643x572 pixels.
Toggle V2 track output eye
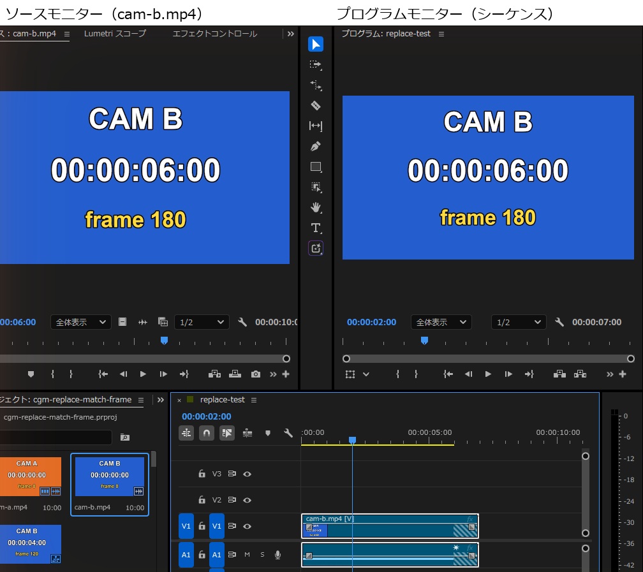click(x=248, y=500)
